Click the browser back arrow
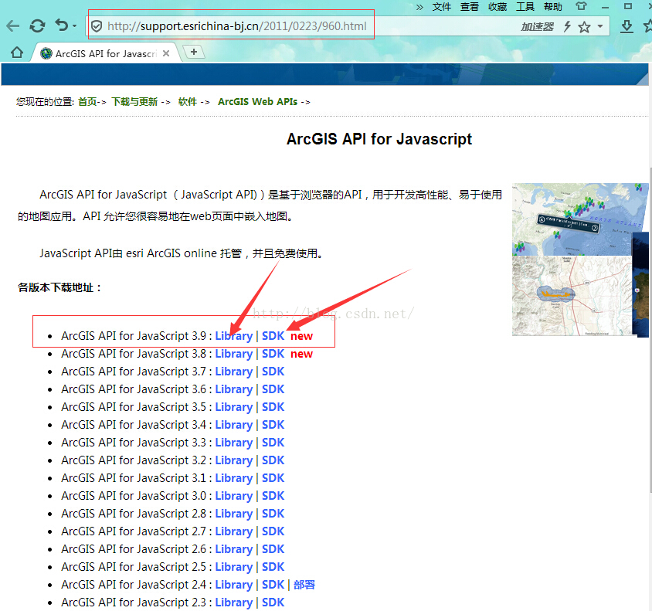The image size is (652, 611). [x=13, y=26]
